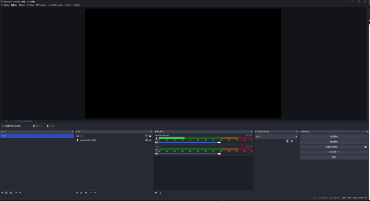Open the preview scaling dropdown arrow
This screenshot has height=201, width=370.
click(36, 121)
